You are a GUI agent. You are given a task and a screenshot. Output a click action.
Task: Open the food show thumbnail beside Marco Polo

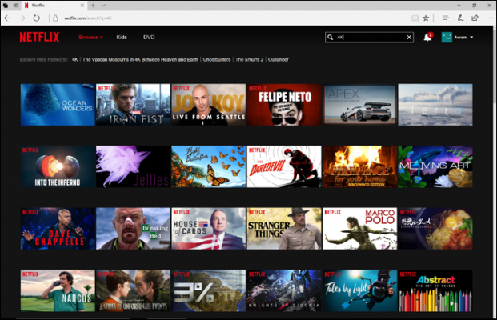(x=435, y=229)
